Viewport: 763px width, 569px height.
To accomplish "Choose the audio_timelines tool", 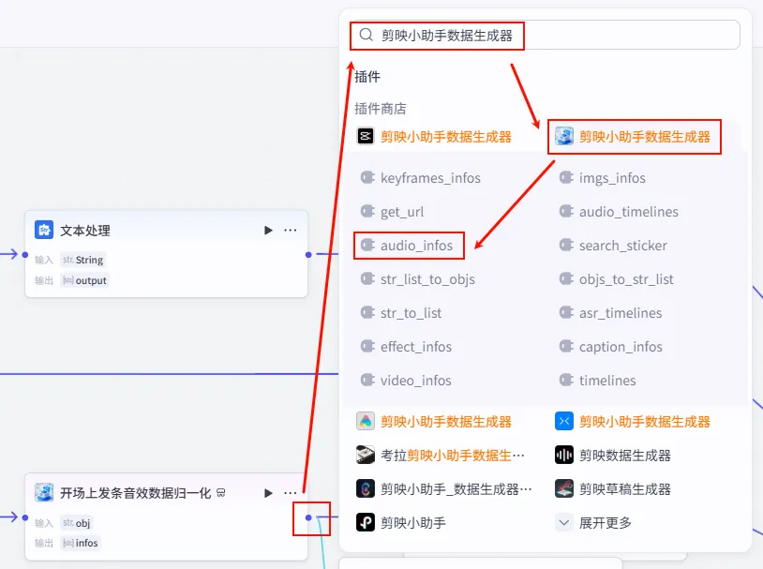I will (619, 212).
